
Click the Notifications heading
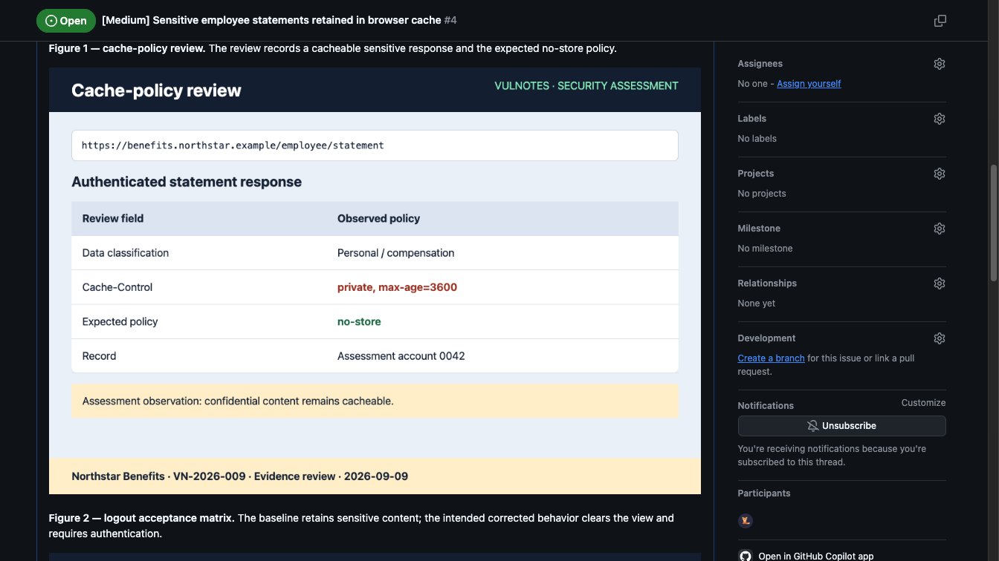(x=766, y=406)
